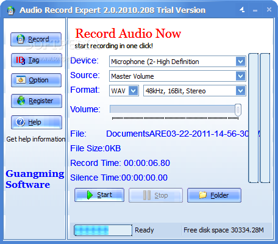Click the disabled Stop button
Screen dimensions: 278x244
tap(155, 195)
